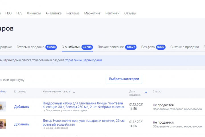Sort by product name using arrow icon
The height and width of the screenshot is (137, 205).
pyautogui.click(x=74, y=92)
